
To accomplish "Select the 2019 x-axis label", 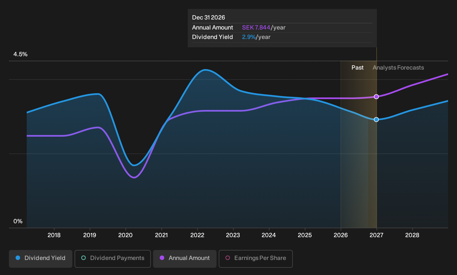I will 90,235.
